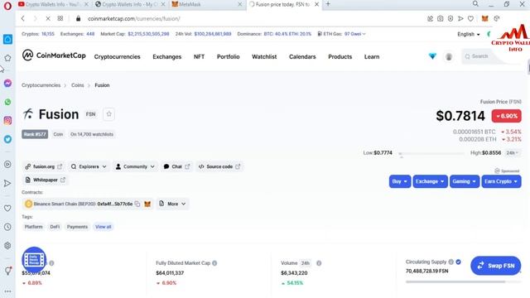Click Volume info icon

319,263
